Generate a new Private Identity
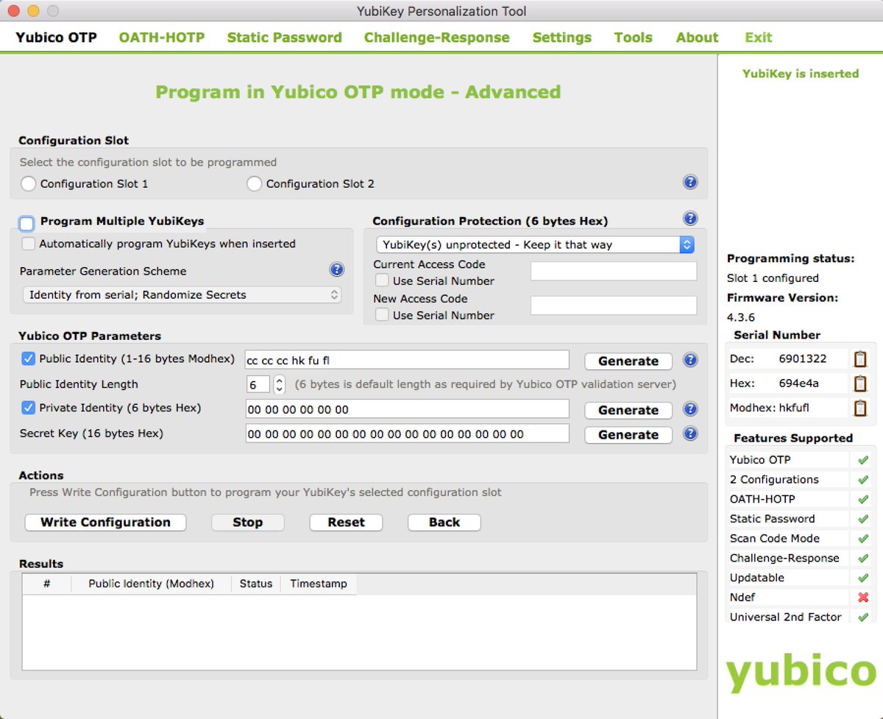883x719 pixels. pyautogui.click(x=628, y=410)
